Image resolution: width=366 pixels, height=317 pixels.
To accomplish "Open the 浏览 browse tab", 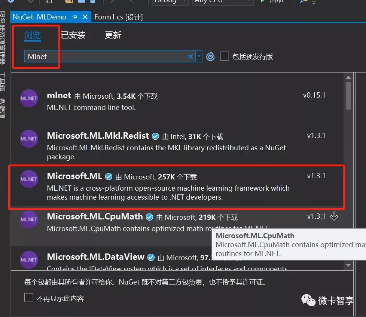I will pyautogui.click(x=33, y=36).
